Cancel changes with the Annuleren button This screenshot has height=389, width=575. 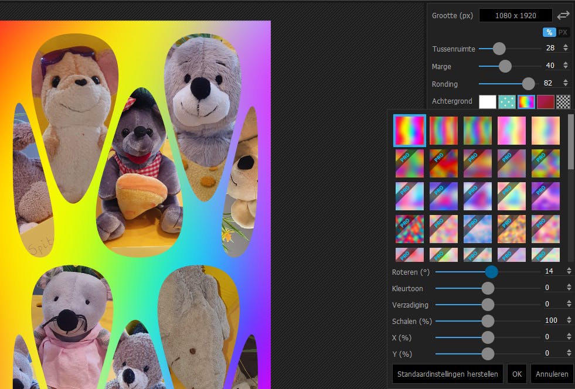pos(552,374)
